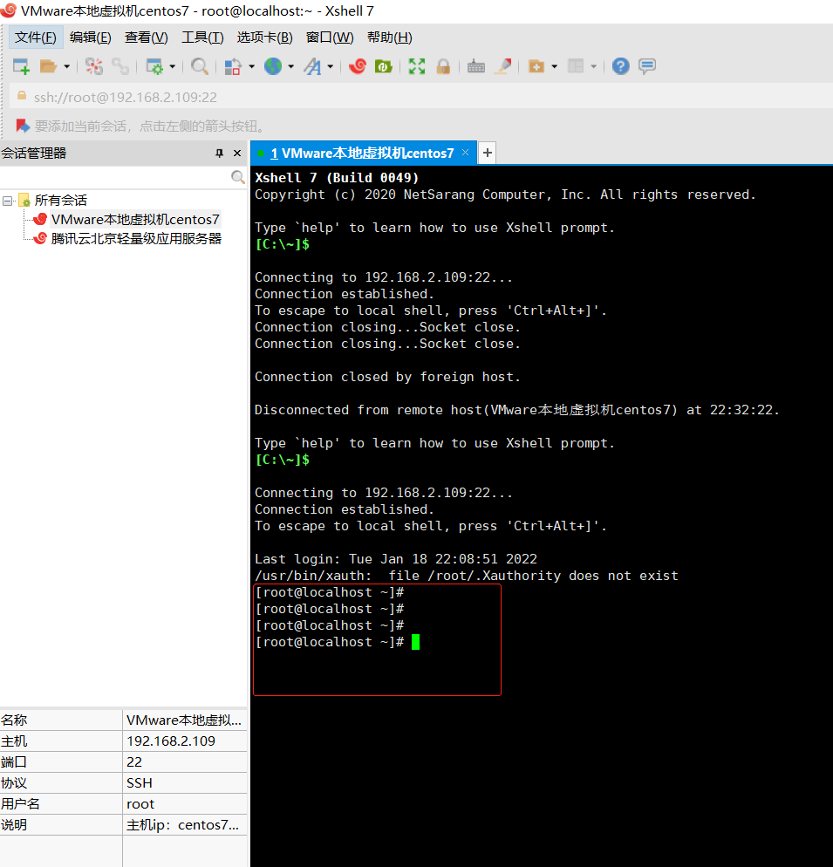This screenshot has width=833, height=867.
Task: Click the username value root
Action: click(x=140, y=804)
